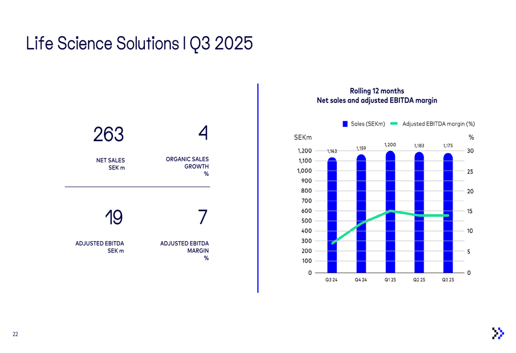Click the 1,159 data label above Q4 24

point(361,148)
